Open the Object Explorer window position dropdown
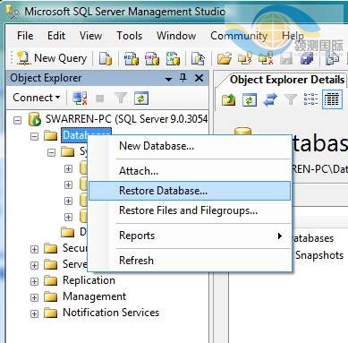Screen dimensions: 348x343 168,80
